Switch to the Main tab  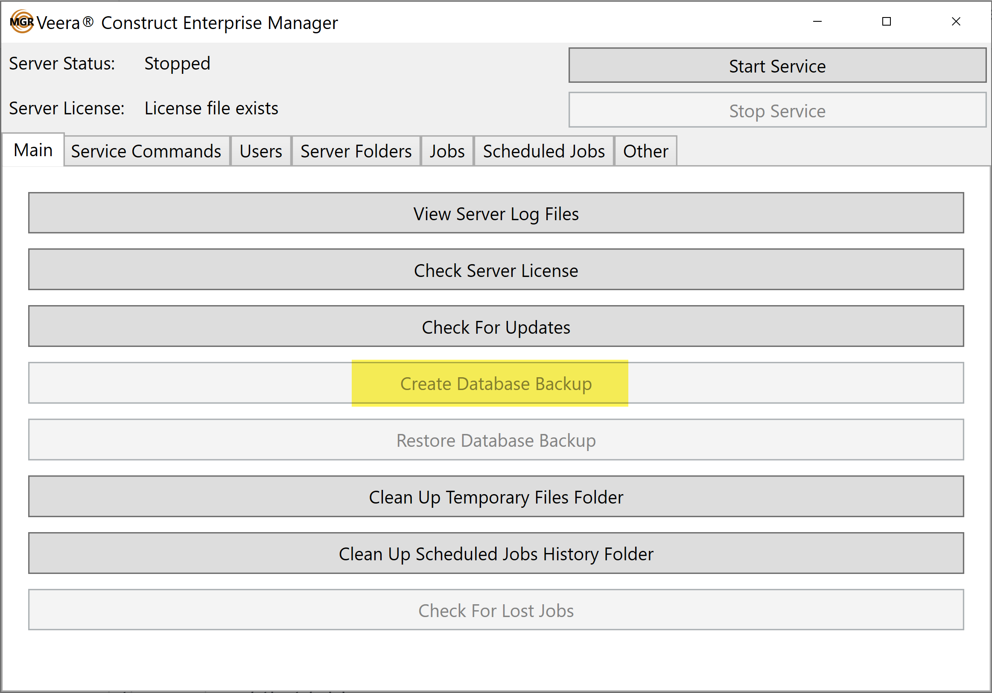33,150
